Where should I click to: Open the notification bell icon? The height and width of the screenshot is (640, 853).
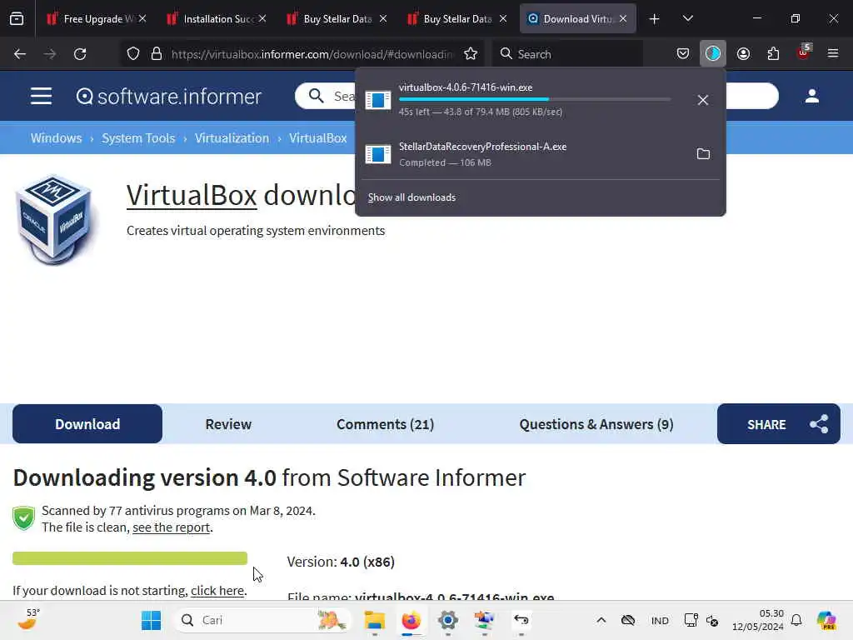tap(796, 620)
